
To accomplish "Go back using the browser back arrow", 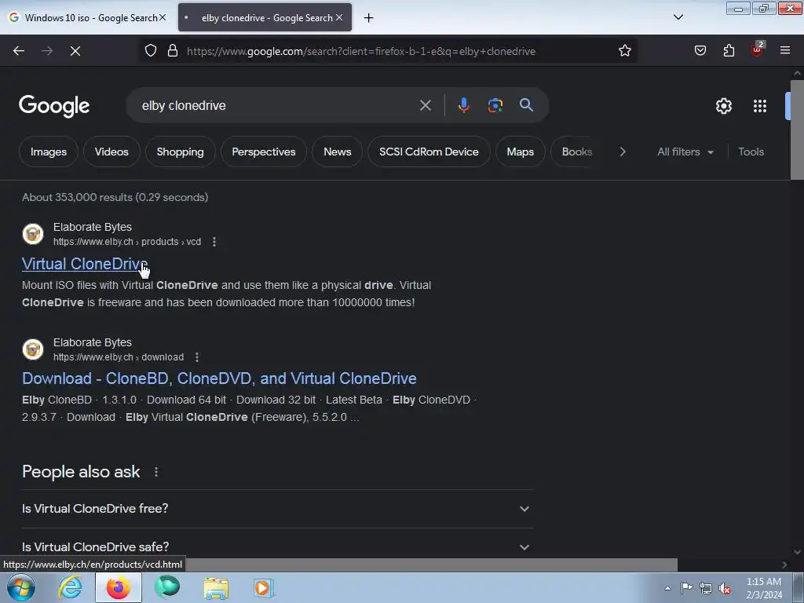I will pyautogui.click(x=19, y=51).
